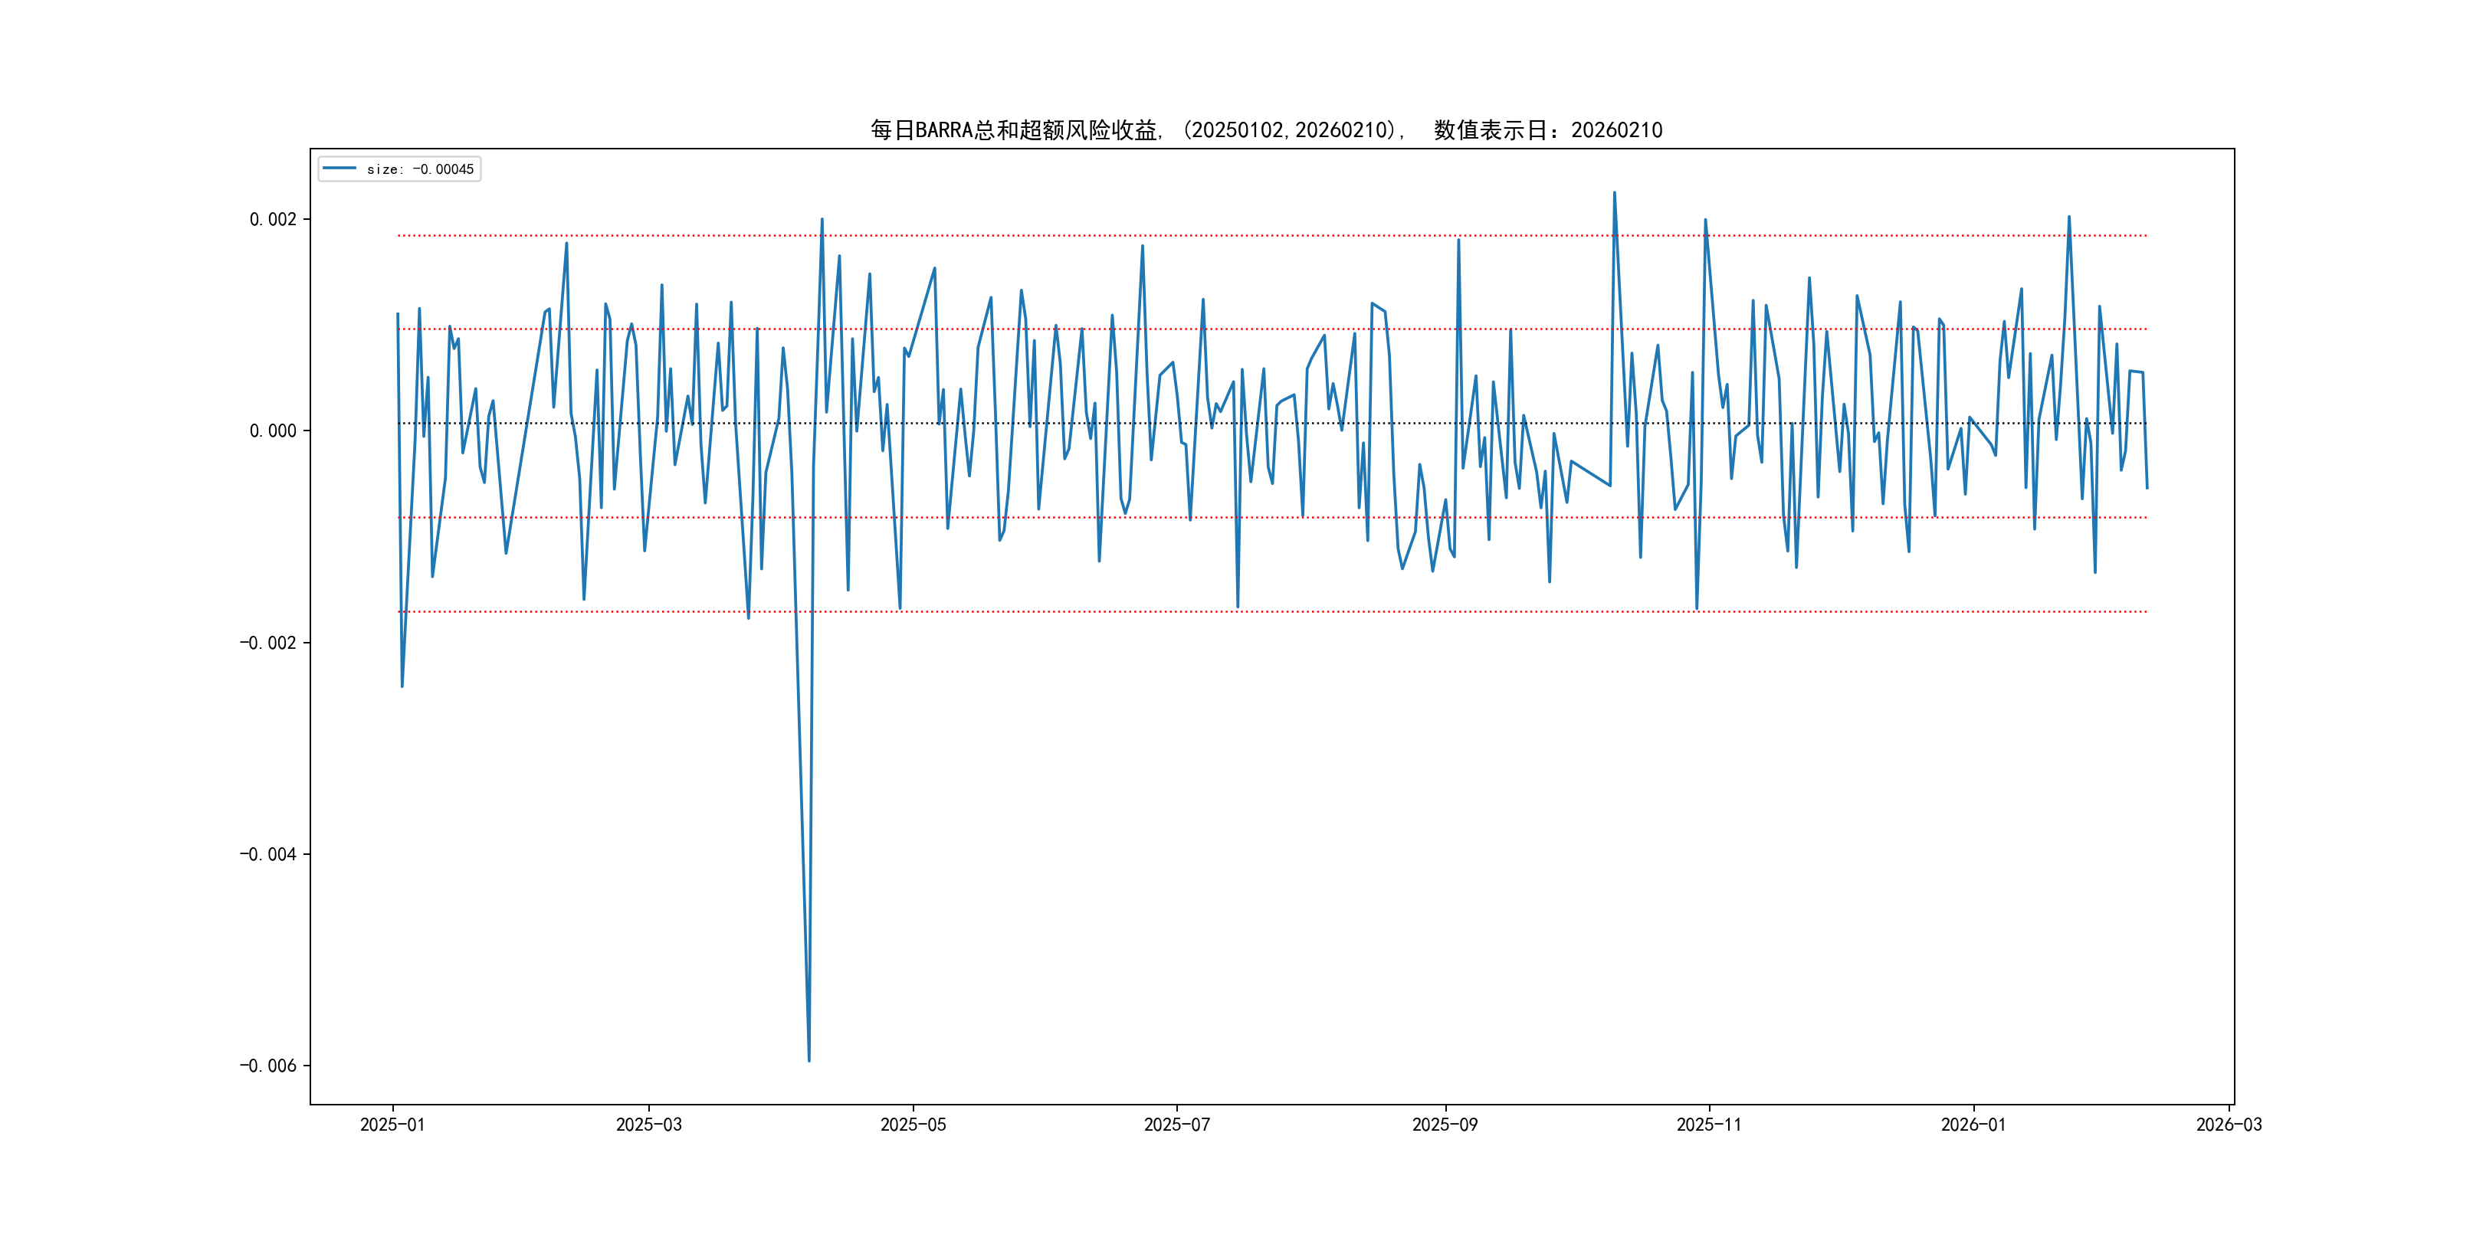Click the 'size: -0.00045' legend label
Screen dimensions: 2483x1241
coord(420,169)
